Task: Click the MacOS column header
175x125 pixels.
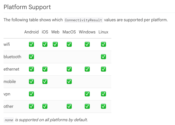Action: click(69, 32)
